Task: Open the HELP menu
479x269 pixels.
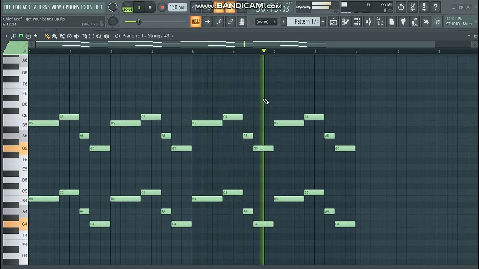Action: pos(99,7)
